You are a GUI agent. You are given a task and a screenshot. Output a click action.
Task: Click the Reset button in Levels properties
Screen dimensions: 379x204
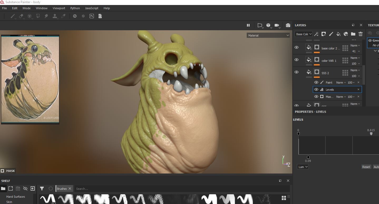366,167
